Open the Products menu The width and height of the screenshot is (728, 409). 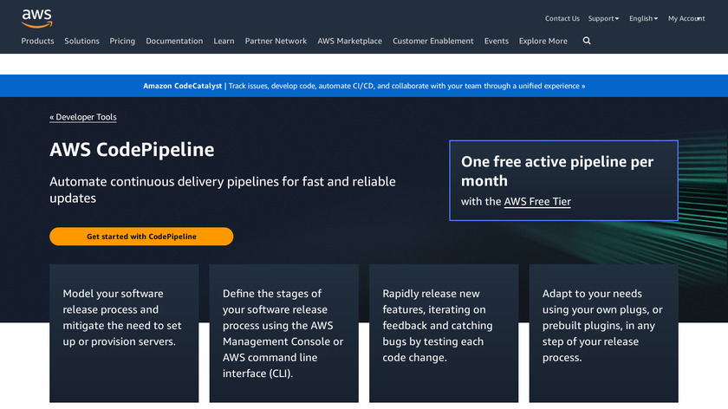point(37,41)
